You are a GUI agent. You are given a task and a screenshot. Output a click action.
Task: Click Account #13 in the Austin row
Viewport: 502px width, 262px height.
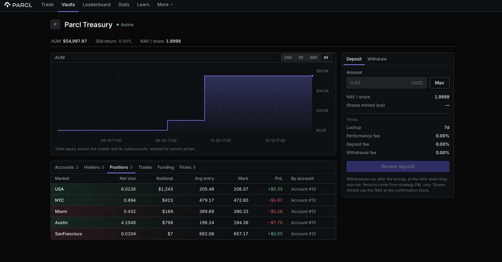coord(303,223)
